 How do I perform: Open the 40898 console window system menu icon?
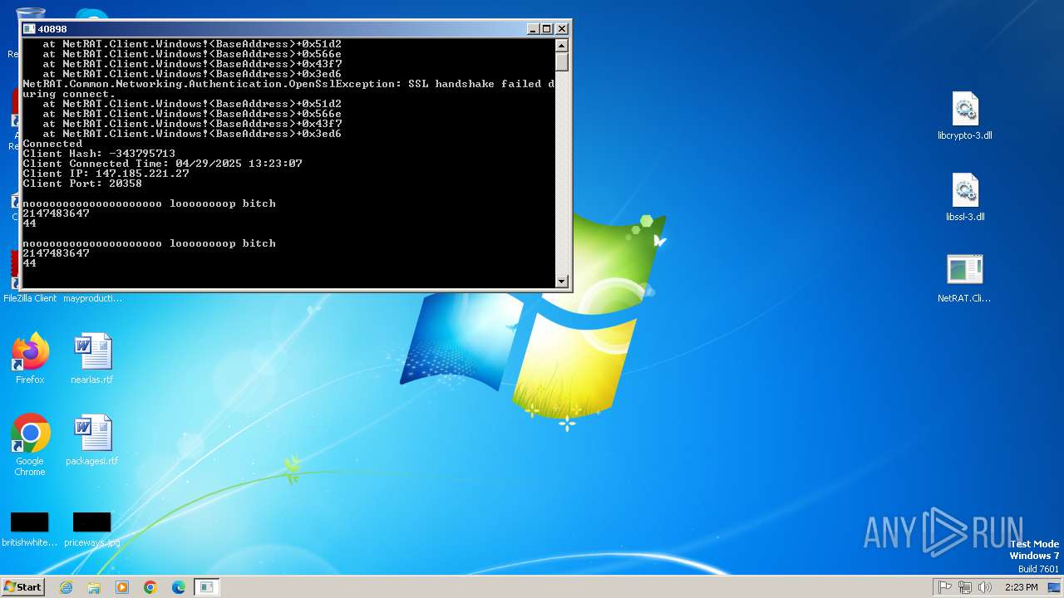(x=30, y=29)
